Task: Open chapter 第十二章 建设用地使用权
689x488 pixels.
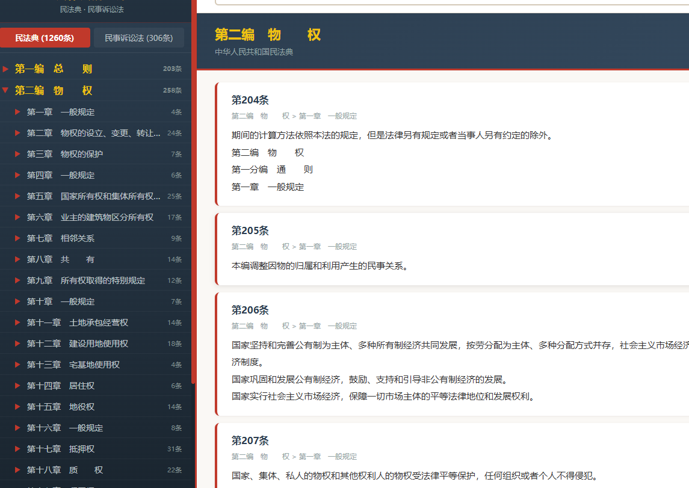Action: tap(78, 344)
